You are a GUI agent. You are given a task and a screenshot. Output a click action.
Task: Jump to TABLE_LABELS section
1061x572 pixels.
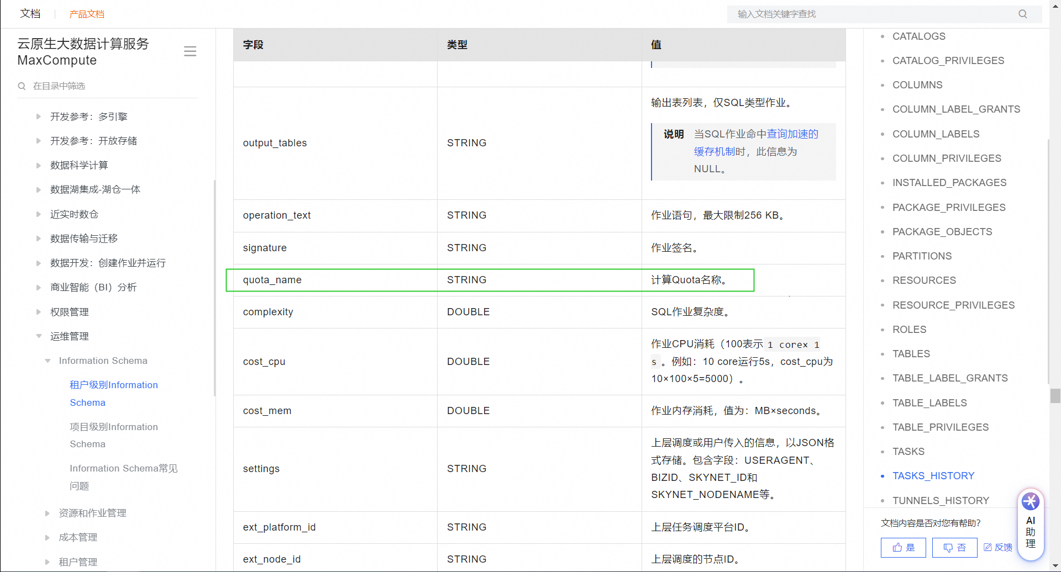click(x=929, y=403)
